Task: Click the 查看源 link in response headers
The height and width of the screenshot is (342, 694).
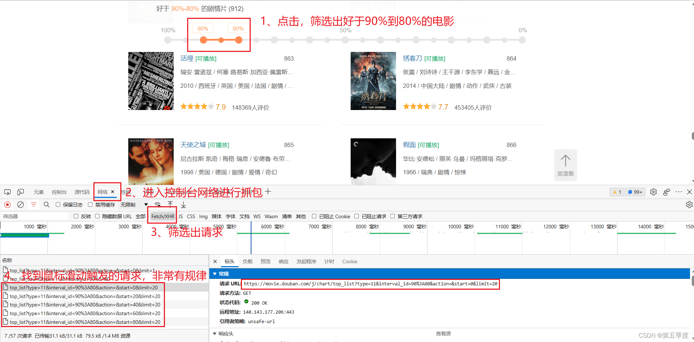Action: [443, 333]
